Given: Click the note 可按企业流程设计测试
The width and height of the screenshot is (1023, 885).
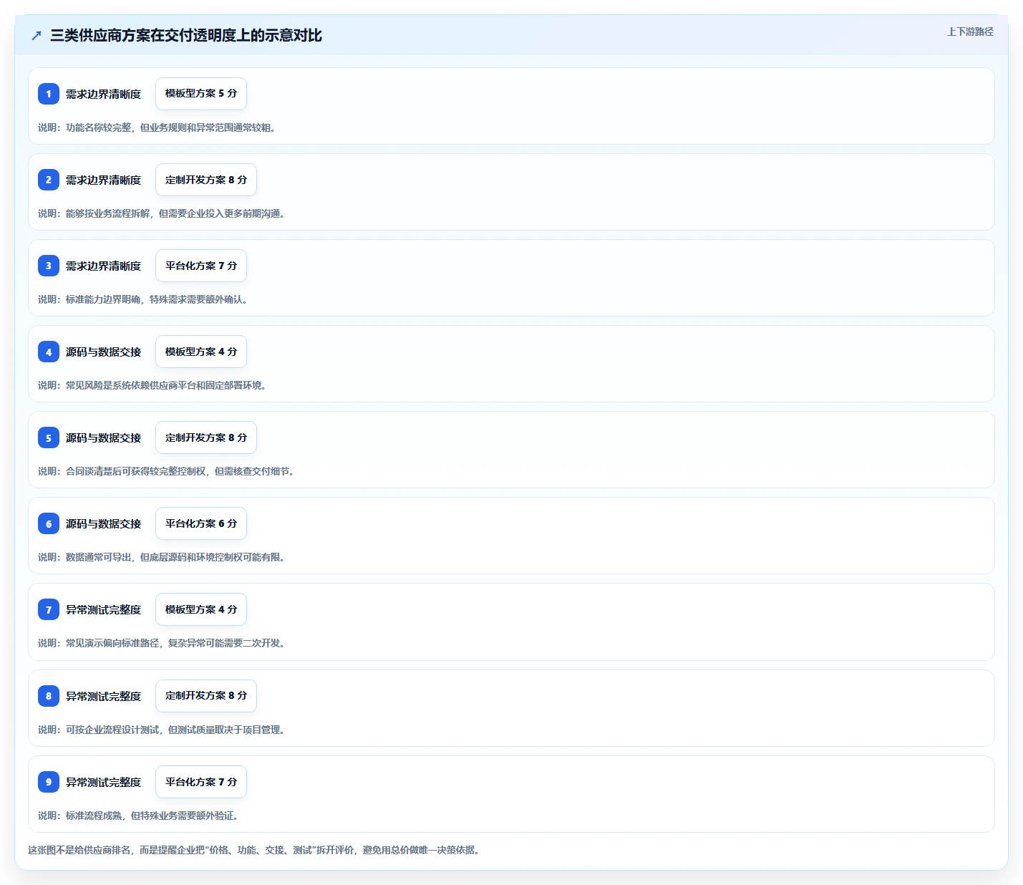Looking at the screenshot, I should pos(112,730).
